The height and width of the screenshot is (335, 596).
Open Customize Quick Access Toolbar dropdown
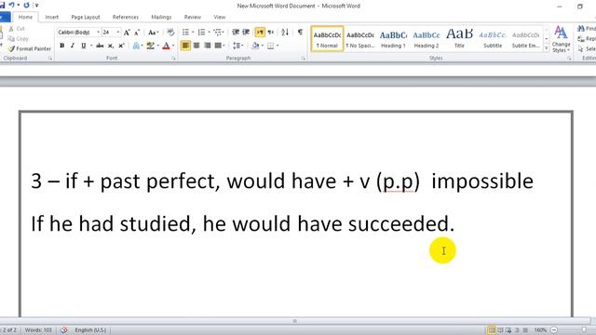(37, 6)
